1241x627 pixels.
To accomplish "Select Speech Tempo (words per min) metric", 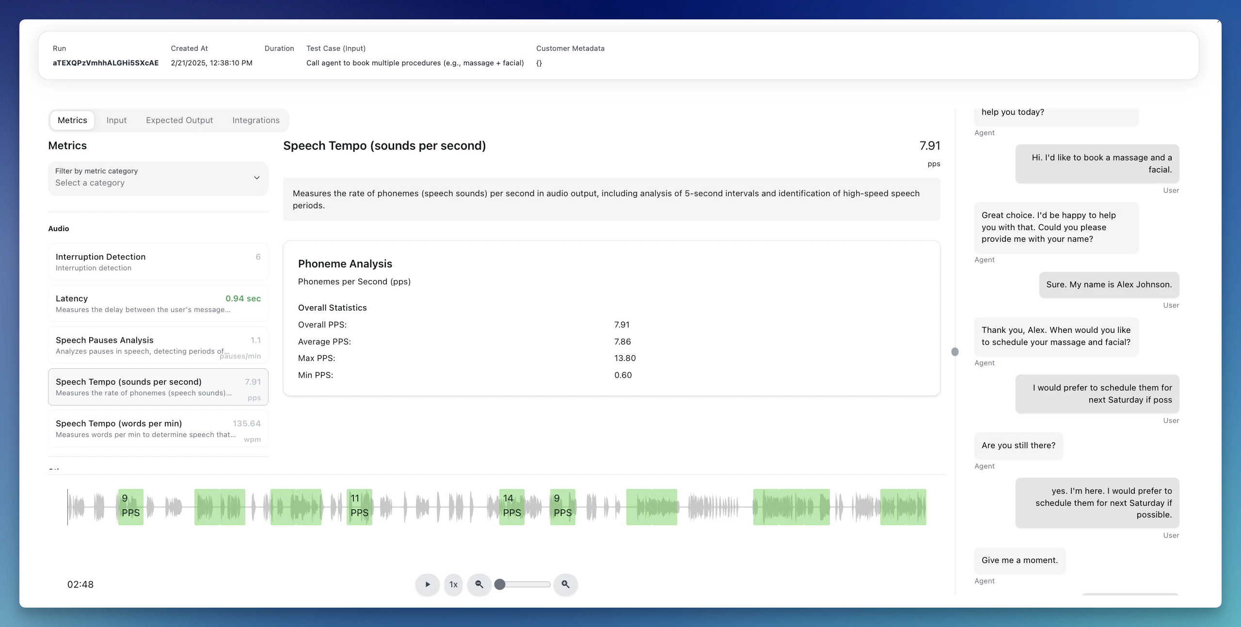I will pos(158,428).
